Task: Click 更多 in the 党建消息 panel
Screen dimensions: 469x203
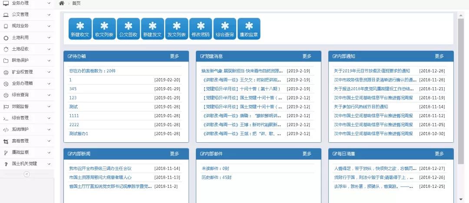Action: tap(307, 56)
